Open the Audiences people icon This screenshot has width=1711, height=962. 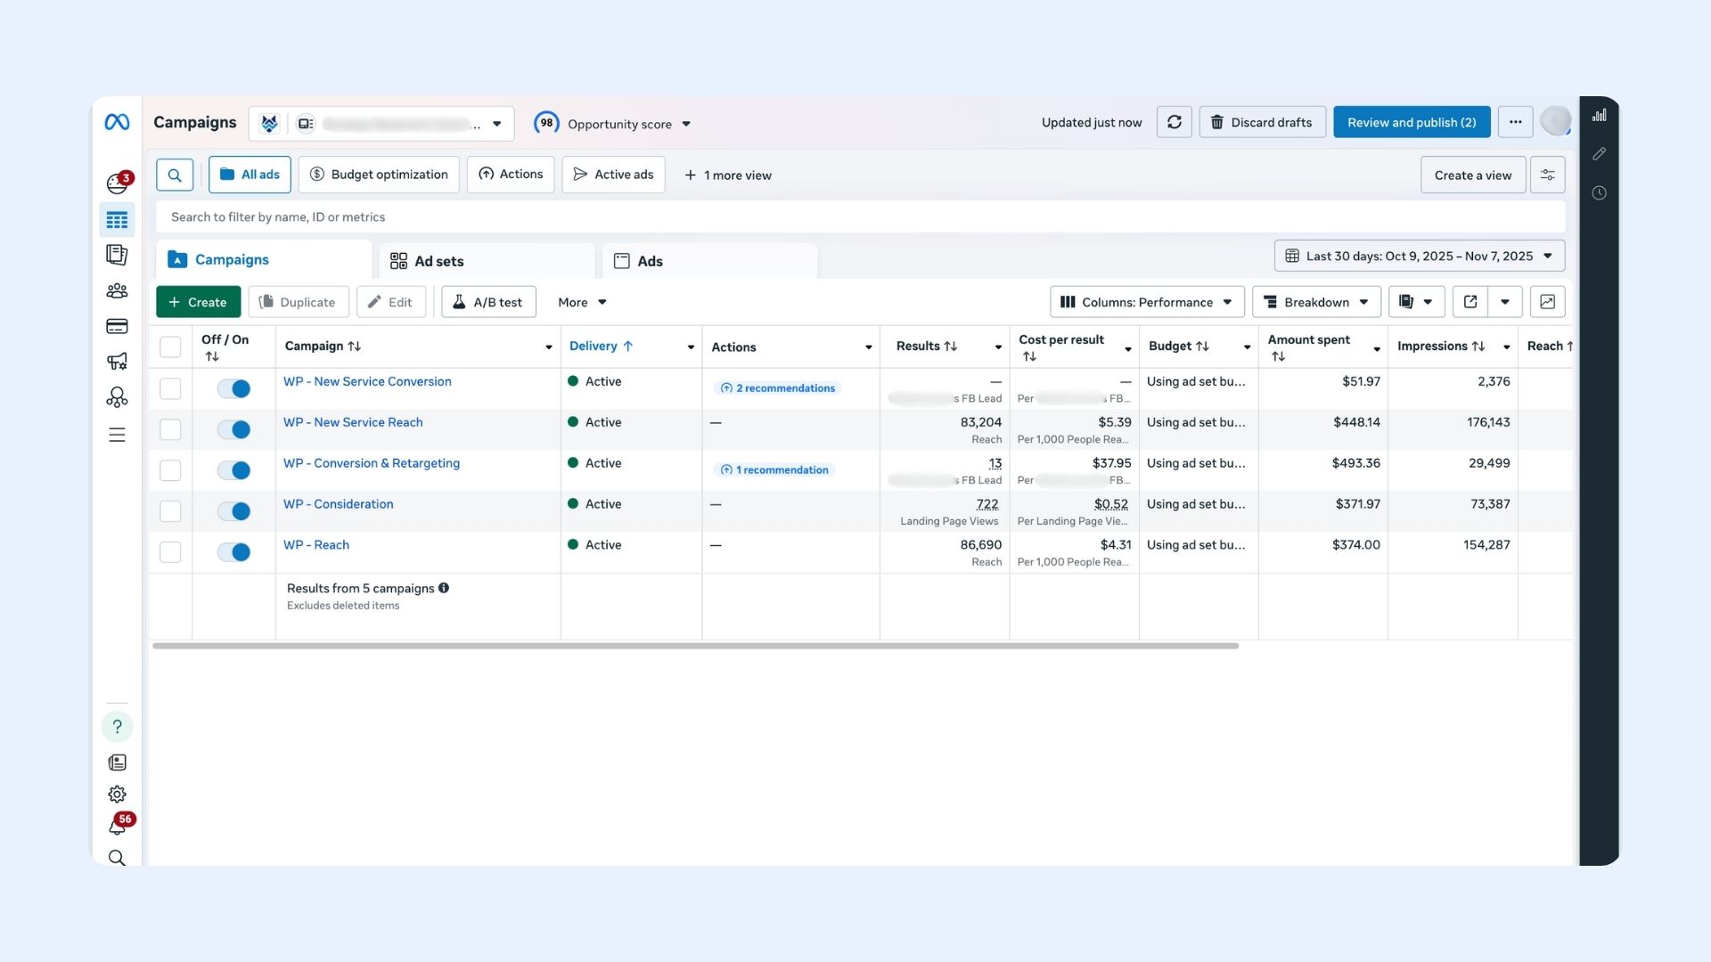[x=117, y=290]
